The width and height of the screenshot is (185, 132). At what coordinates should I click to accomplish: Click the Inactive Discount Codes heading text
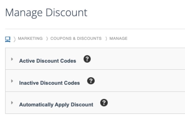[49, 83]
